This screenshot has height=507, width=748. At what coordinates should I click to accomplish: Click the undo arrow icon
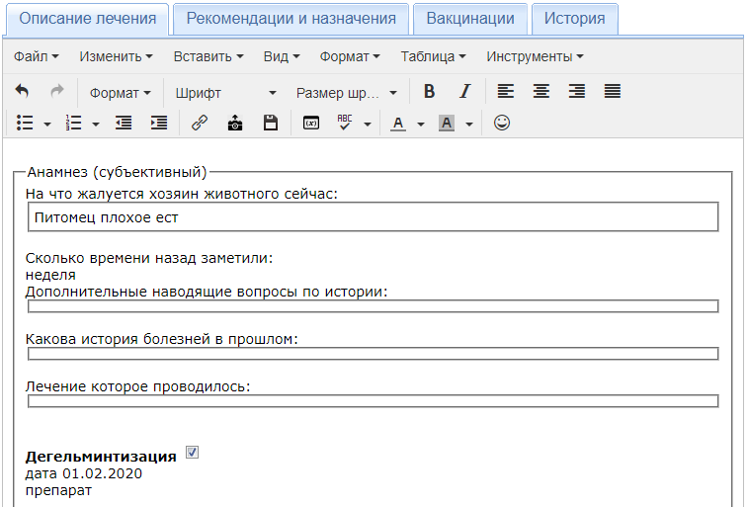(x=23, y=92)
